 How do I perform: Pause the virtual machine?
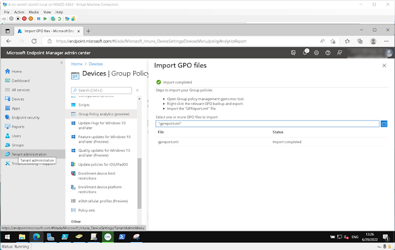click(38, 19)
